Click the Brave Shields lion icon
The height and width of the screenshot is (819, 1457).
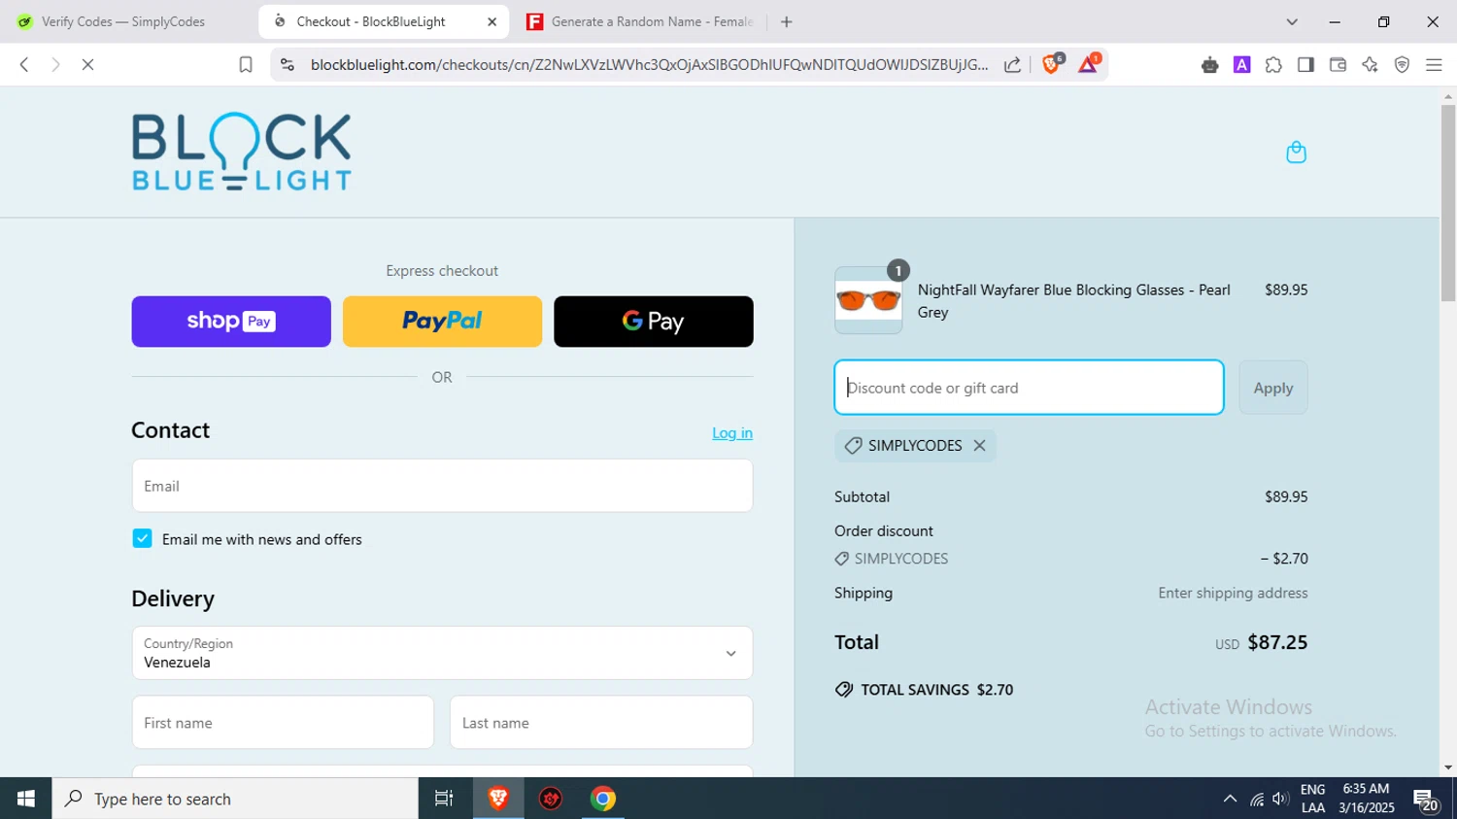tap(1052, 64)
